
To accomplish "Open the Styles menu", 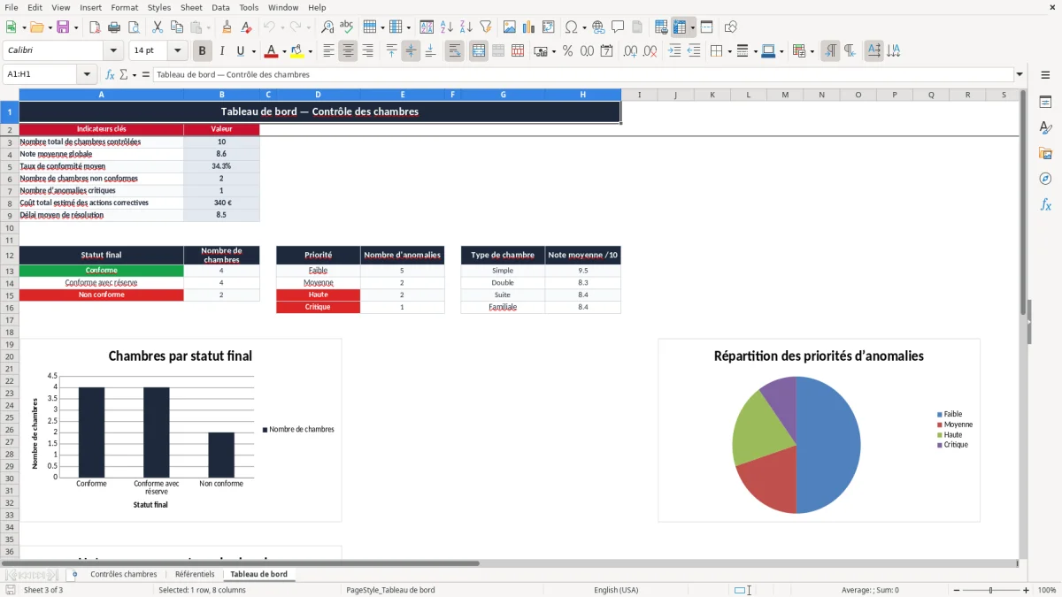I will (159, 7).
